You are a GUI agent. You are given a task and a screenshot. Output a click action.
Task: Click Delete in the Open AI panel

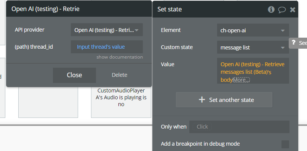coord(120,75)
